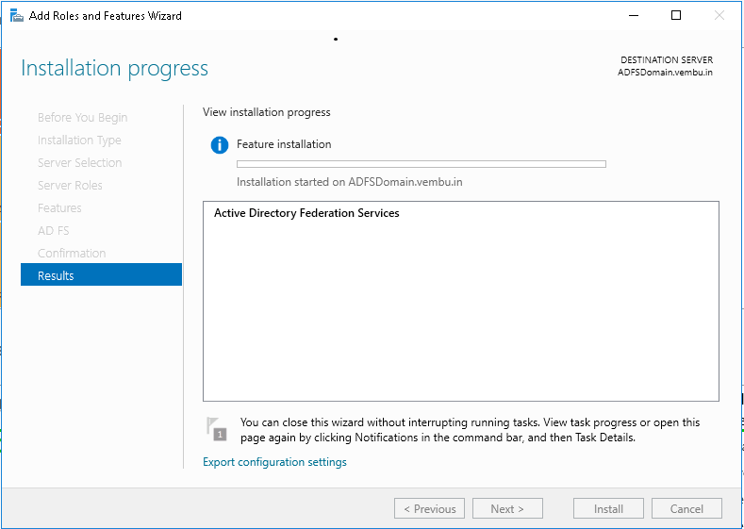This screenshot has width=744, height=529.
Task: Open the Server Selection step
Action: tap(80, 163)
